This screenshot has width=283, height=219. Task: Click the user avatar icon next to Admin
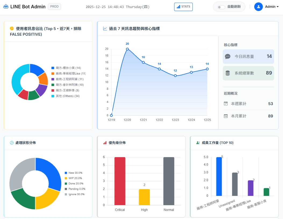[x=258, y=6]
